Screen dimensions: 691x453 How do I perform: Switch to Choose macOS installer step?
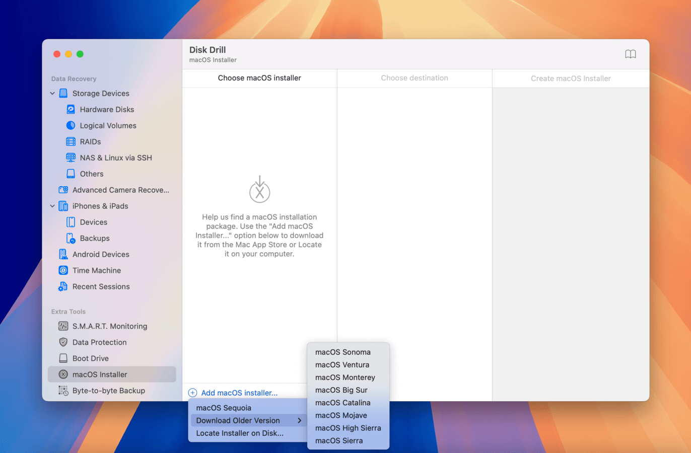pos(259,78)
